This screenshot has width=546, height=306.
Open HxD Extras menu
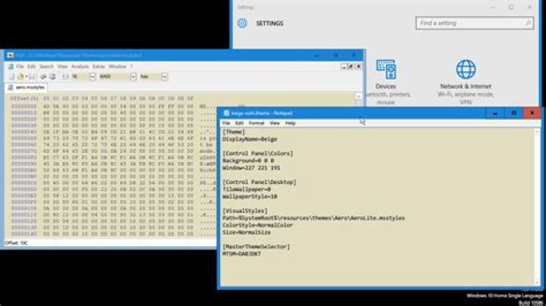(99, 67)
